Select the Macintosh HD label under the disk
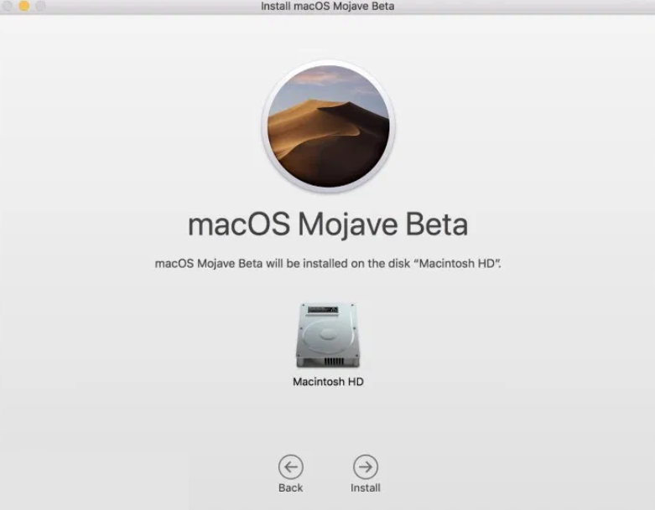This screenshot has height=510, width=655. [x=328, y=382]
